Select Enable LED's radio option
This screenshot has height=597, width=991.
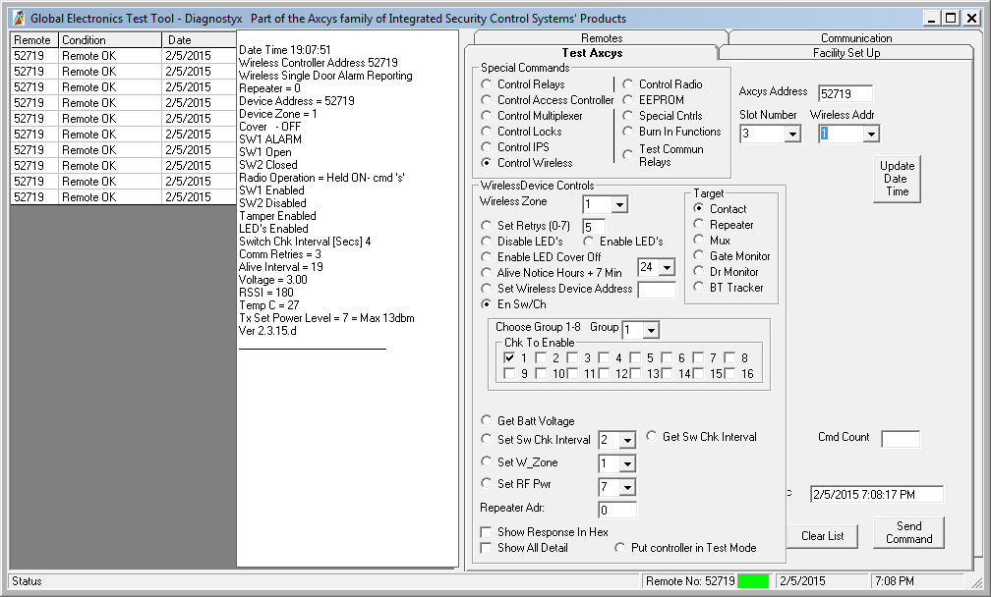tap(588, 242)
